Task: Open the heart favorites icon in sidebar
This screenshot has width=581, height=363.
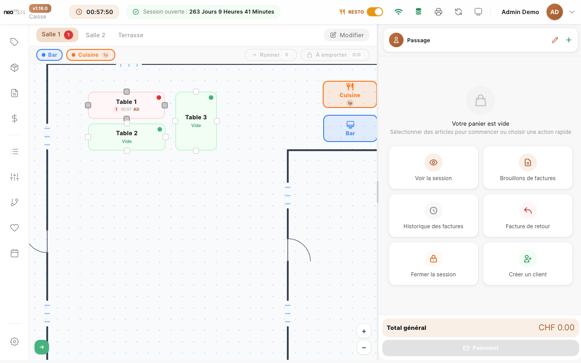Action: point(15,228)
